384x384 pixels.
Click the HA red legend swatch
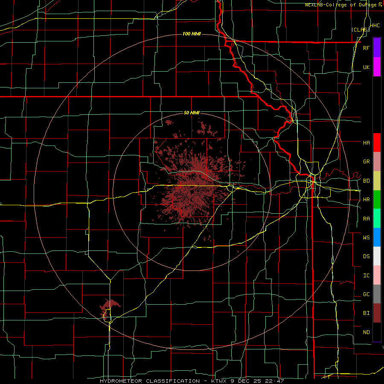tap(377, 143)
